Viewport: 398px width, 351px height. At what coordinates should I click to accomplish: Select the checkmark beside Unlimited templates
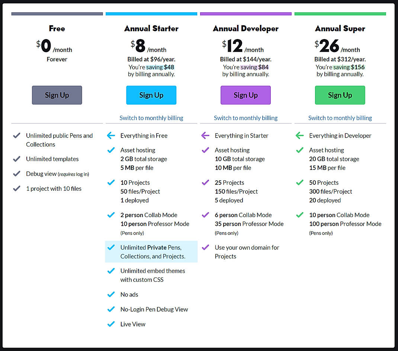tap(16, 159)
